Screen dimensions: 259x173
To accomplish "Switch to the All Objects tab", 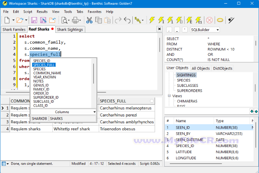I will tap(201, 68).
